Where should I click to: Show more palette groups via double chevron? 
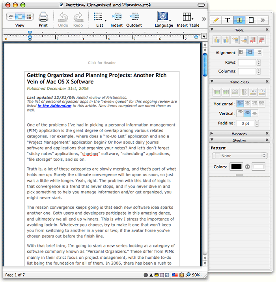pos(263,20)
